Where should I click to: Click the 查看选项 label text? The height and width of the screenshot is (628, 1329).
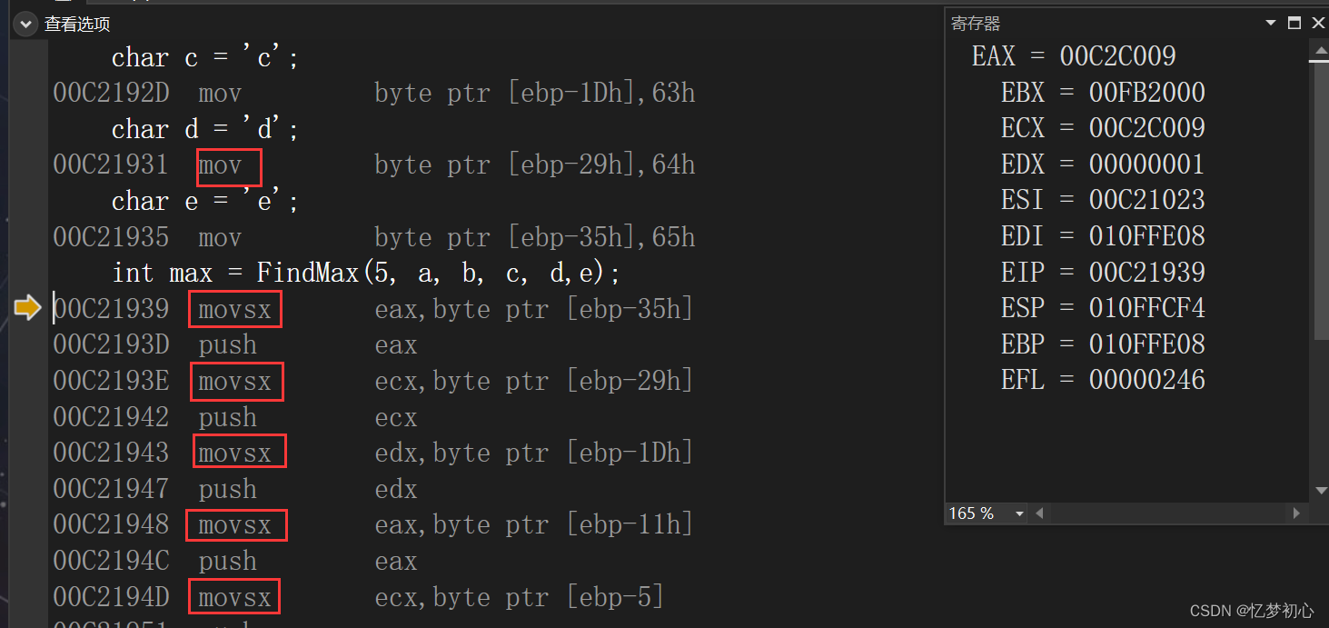tap(77, 25)
